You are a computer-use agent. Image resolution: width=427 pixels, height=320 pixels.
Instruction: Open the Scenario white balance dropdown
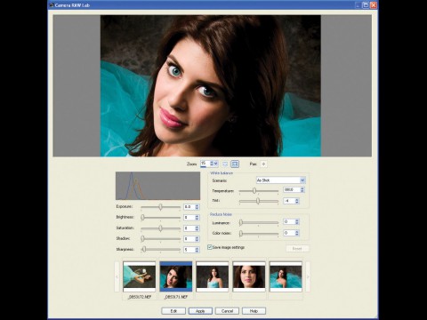[x=280, y=180]
